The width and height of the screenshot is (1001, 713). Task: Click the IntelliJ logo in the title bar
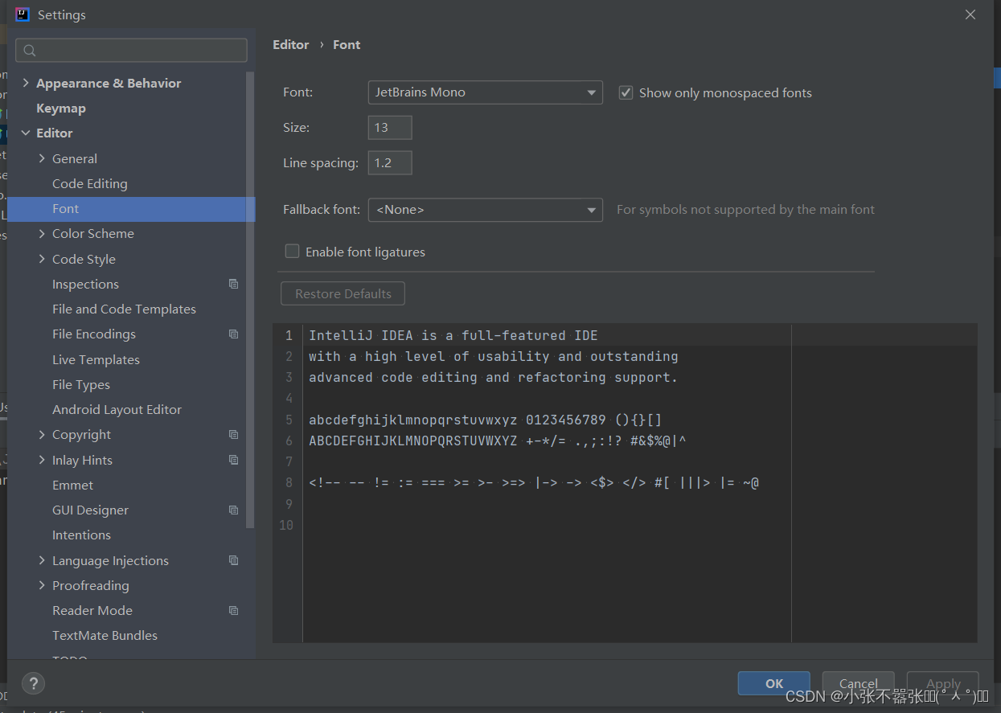pyautogui.click(x=23, y=14)
